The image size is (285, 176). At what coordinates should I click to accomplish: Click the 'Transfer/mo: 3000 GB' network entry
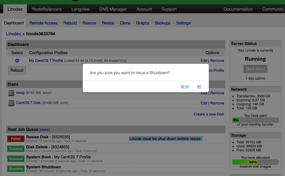click(x=253, y=96)
